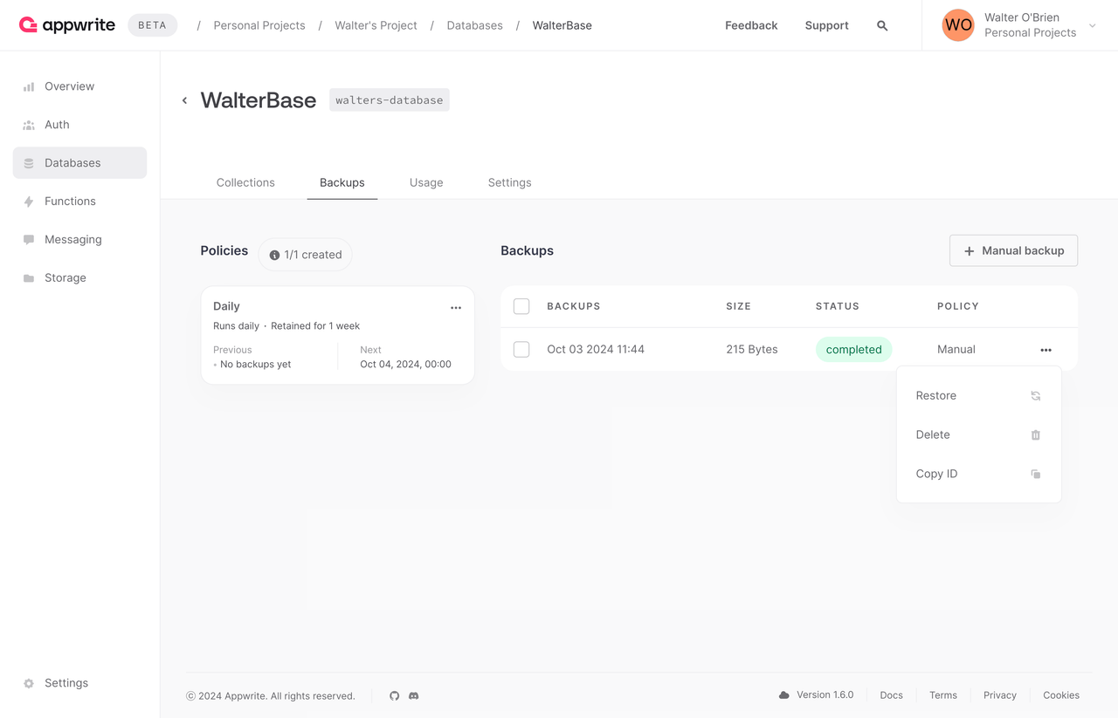Open the GitHub icon in the footer

point(395,696)
